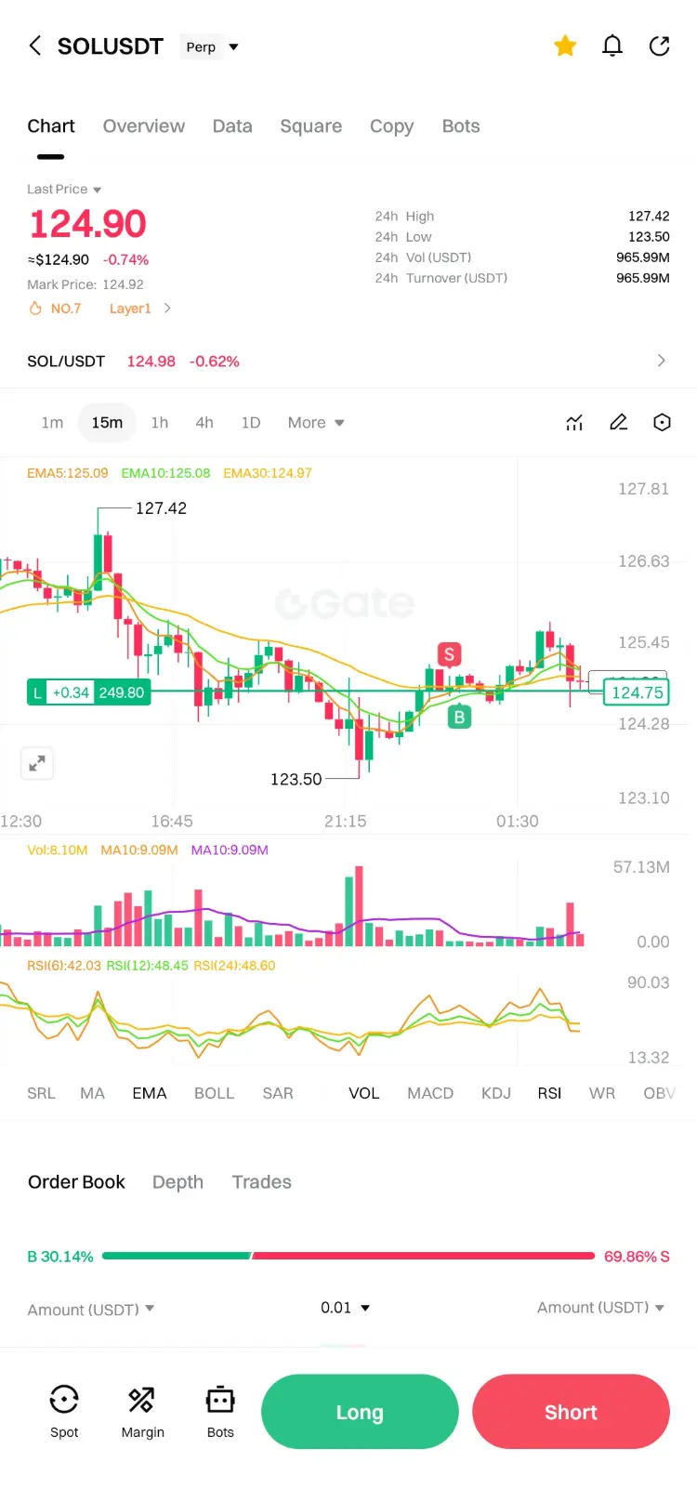
Task: Select 4h timeframe
Action: click(x=204, y=423)
